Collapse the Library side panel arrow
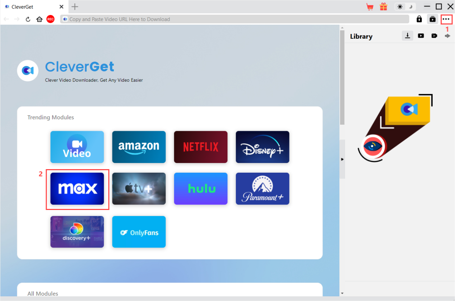The width and height of the screenshot is (455, 301). pos(342,159)
